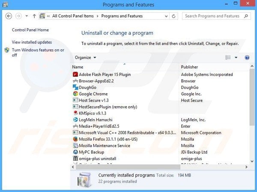Image resolution: width=257 pixels, height=192 pixels.
Task: Select the Browser-AppsEd2.2 icon
Action: pyautogui.click(x=75, y=81)
